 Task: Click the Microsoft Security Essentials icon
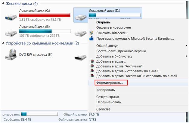(91, 38)
